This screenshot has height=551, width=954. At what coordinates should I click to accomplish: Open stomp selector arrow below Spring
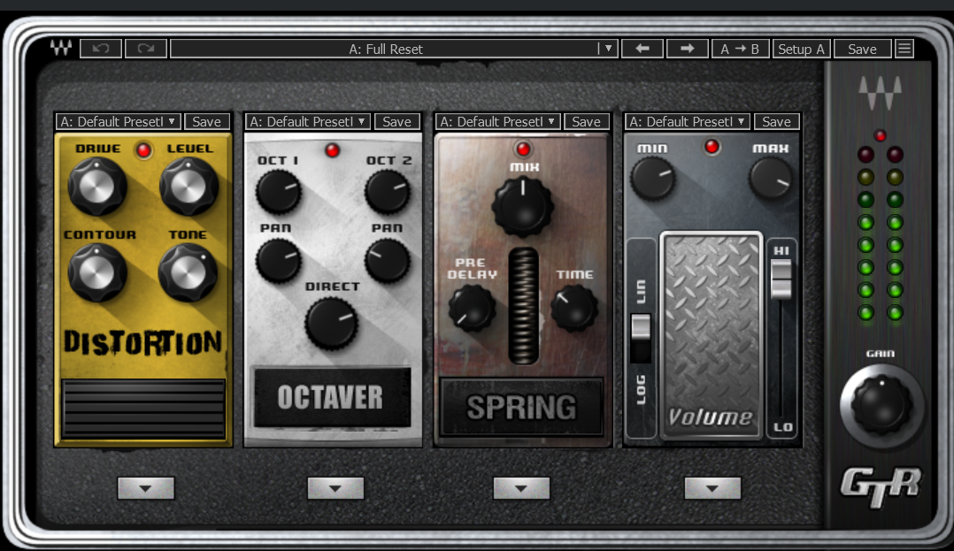pos(521,487)
